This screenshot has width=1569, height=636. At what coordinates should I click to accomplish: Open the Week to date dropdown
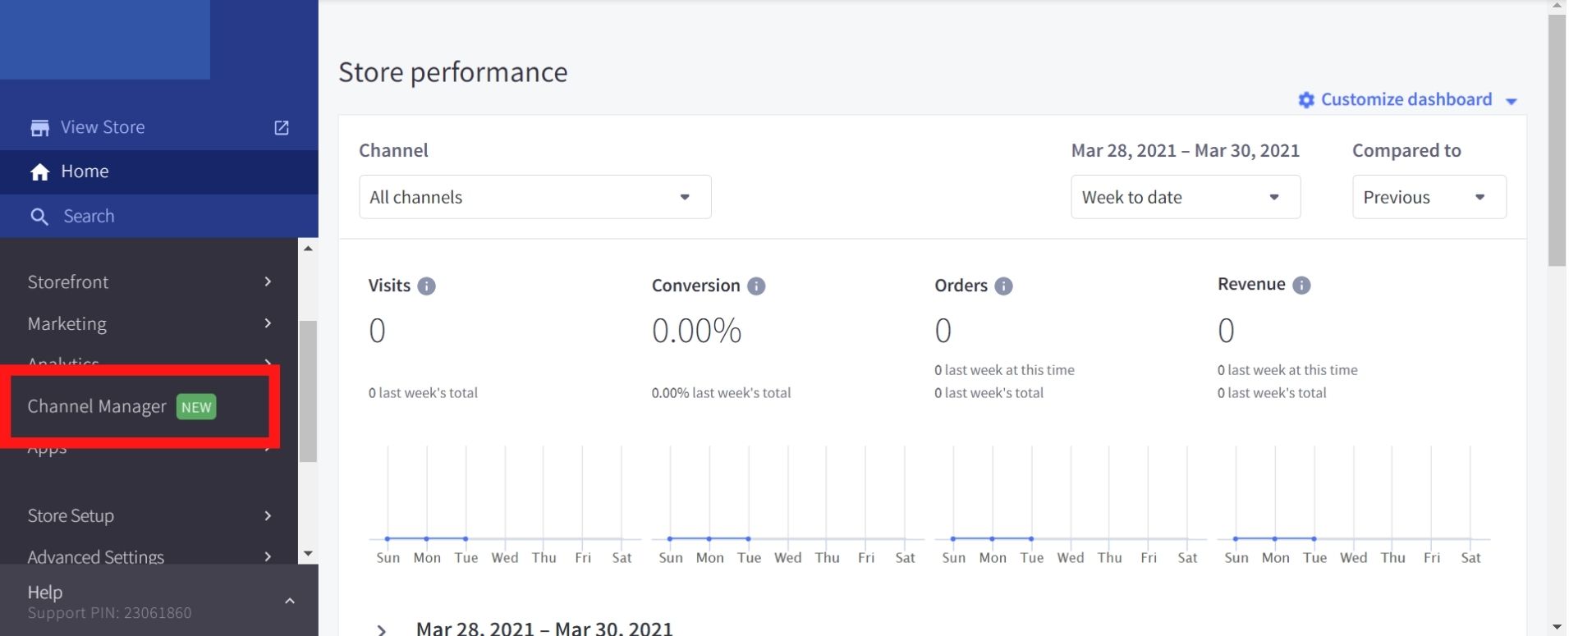[1185, 197]
